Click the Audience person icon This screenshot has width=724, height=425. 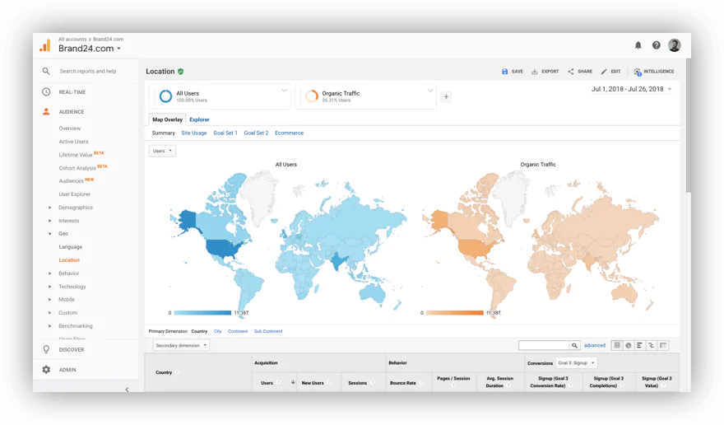click(46, 111)
